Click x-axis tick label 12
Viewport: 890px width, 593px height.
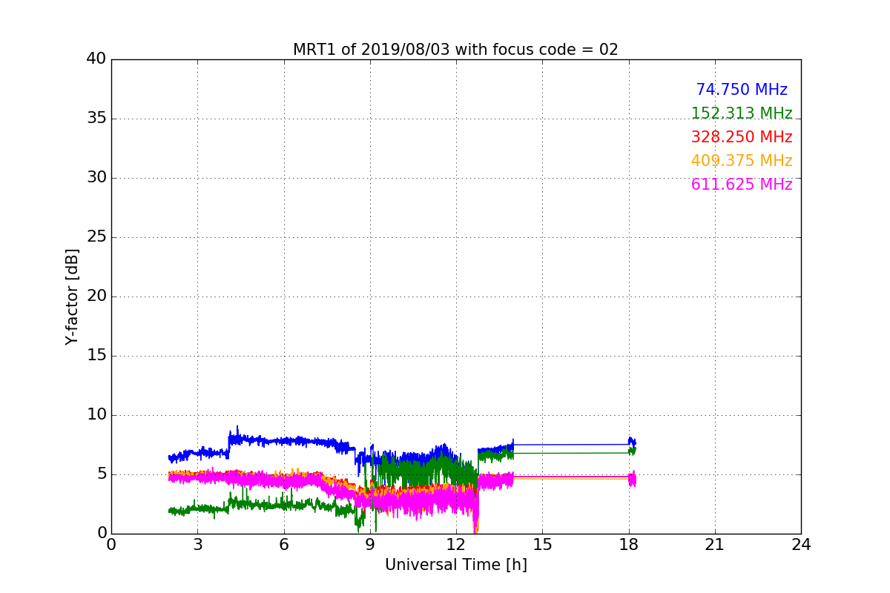click(456, 545)
